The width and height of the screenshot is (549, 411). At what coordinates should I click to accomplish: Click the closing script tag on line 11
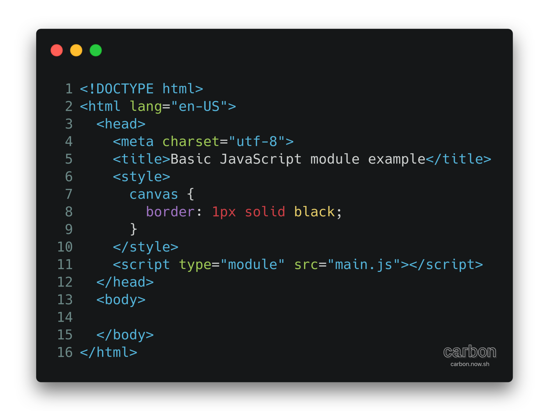(446, 265)
